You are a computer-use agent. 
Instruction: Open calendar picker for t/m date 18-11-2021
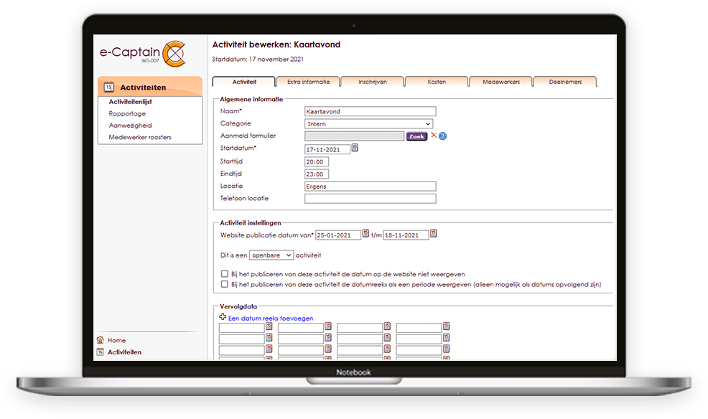434,233
